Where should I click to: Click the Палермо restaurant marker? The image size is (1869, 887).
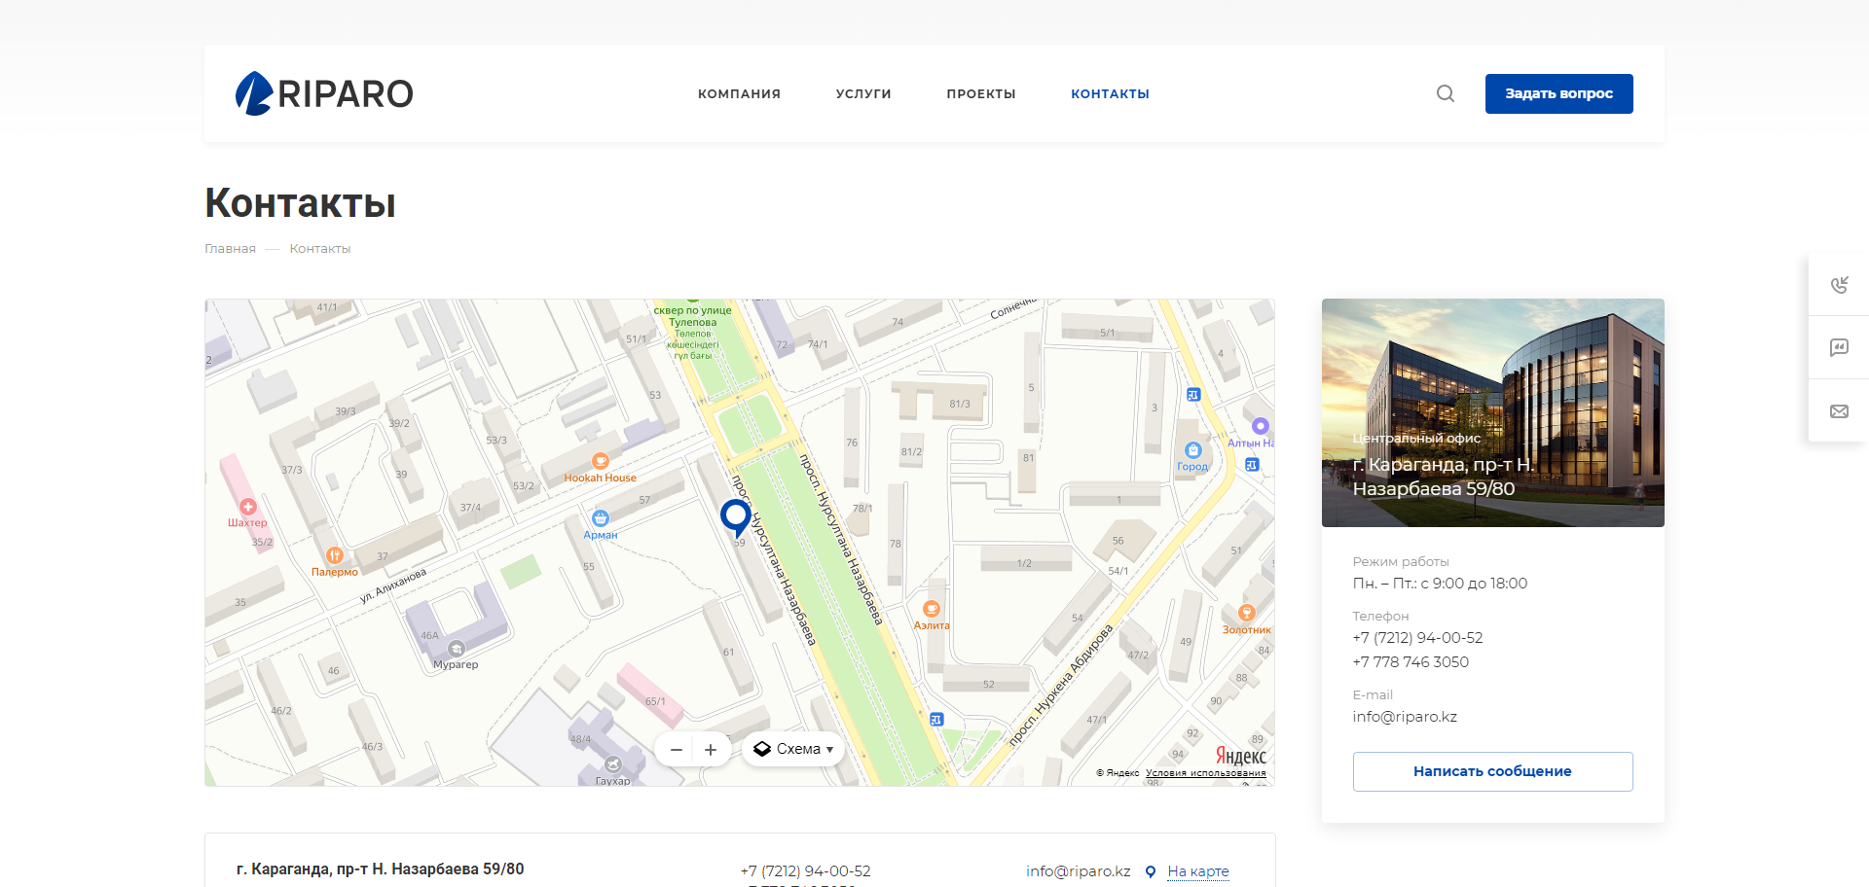[335, 555]
